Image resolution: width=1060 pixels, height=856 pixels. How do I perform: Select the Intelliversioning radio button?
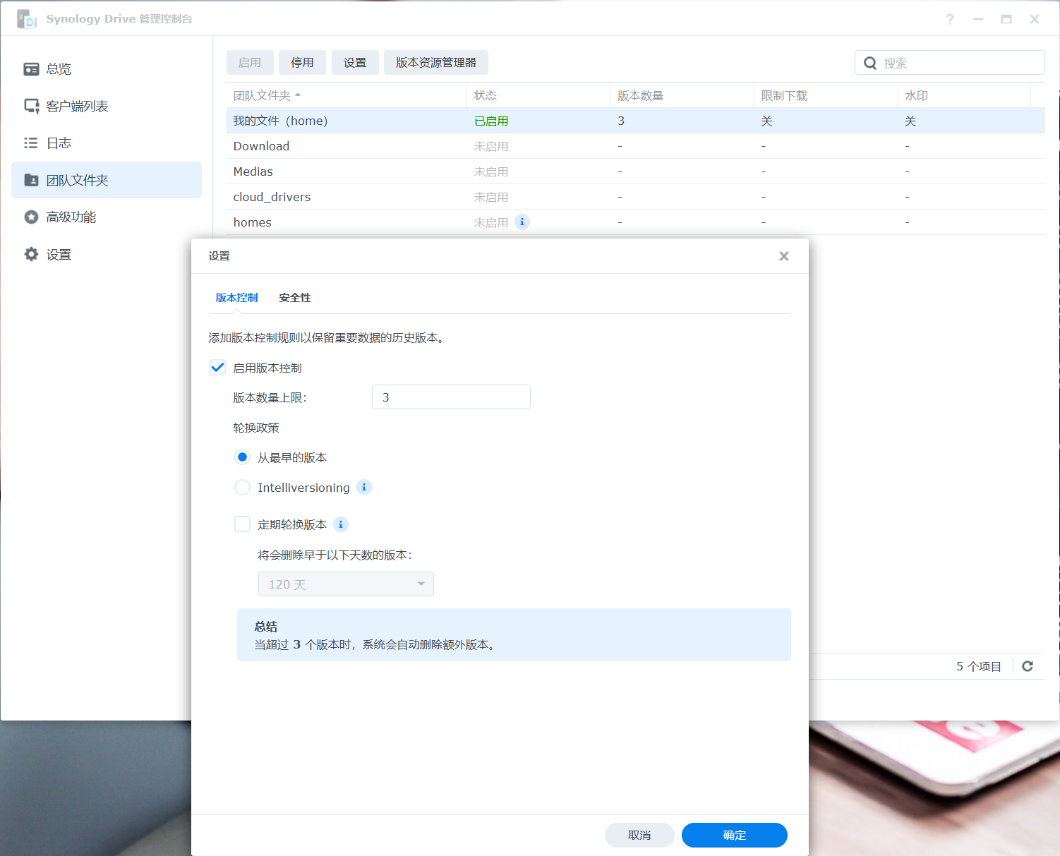(242, 487)
